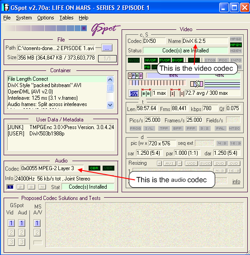Open the Tables menu
This screenshot has height=255, width=250.
[x=66, y=18]
